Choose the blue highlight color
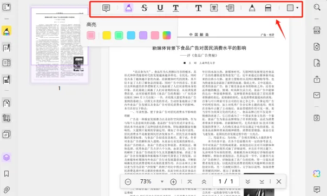This screenshot has height=196, width=327. tap(131, 36)
